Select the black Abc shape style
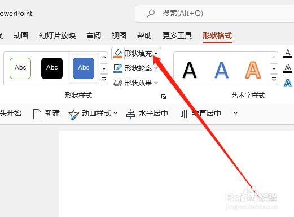Screen dimensions: 294x217 52,68
